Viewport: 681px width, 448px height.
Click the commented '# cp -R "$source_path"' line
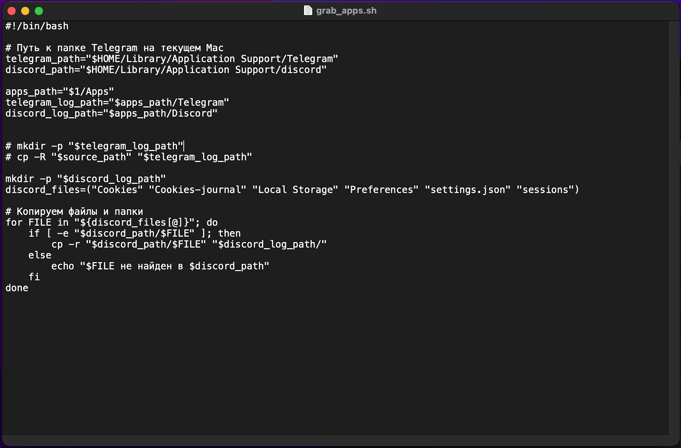[129, 157]
